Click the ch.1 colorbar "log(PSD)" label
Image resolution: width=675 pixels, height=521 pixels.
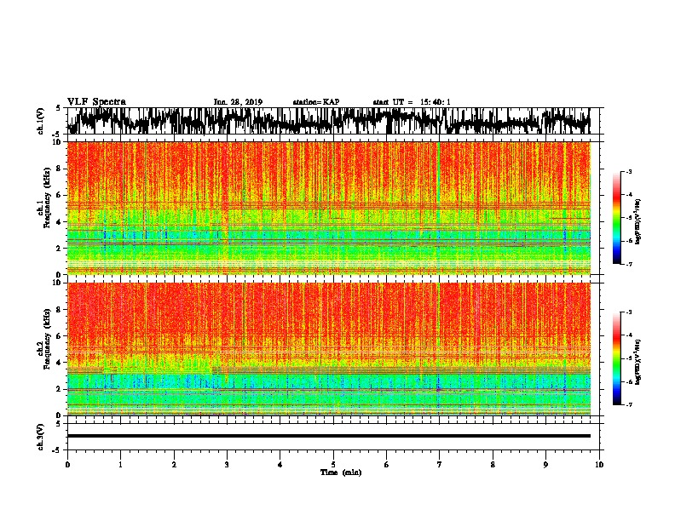coord(638,221)
